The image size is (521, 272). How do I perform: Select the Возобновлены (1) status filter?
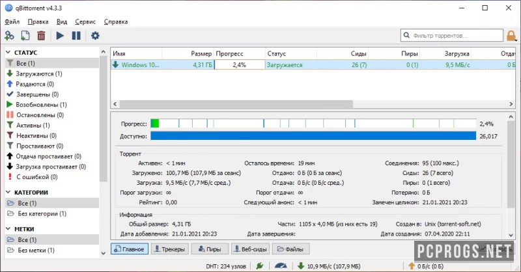tap(41, 105)
